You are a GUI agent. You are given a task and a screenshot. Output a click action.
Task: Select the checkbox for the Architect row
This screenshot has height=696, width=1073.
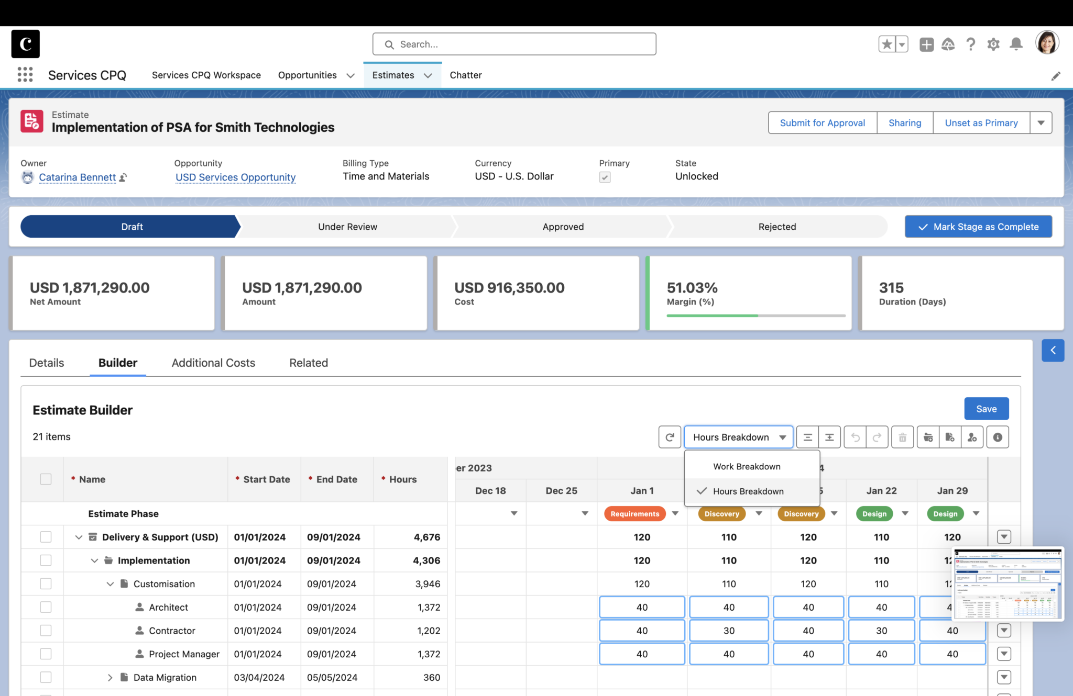click(x=46, y=607)
